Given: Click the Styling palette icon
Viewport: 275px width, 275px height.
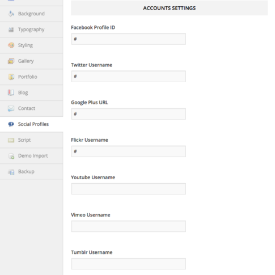Looking at the screenshot, I should (11, 45).
